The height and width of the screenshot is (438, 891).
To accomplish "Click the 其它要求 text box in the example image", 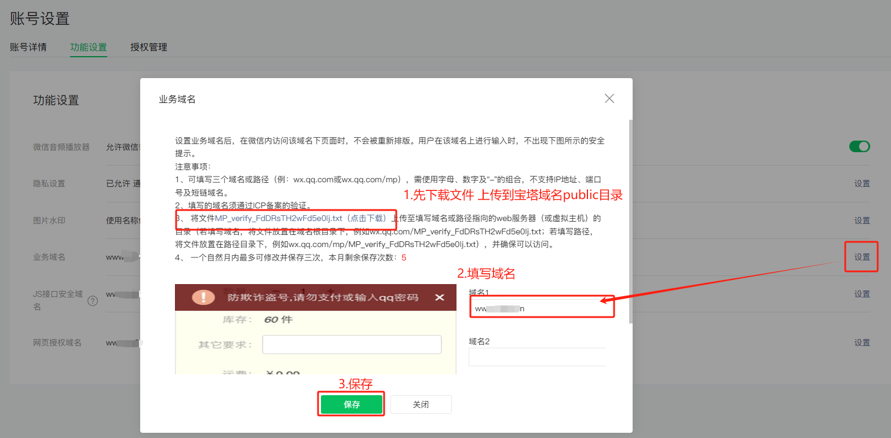I will point(352,344).
